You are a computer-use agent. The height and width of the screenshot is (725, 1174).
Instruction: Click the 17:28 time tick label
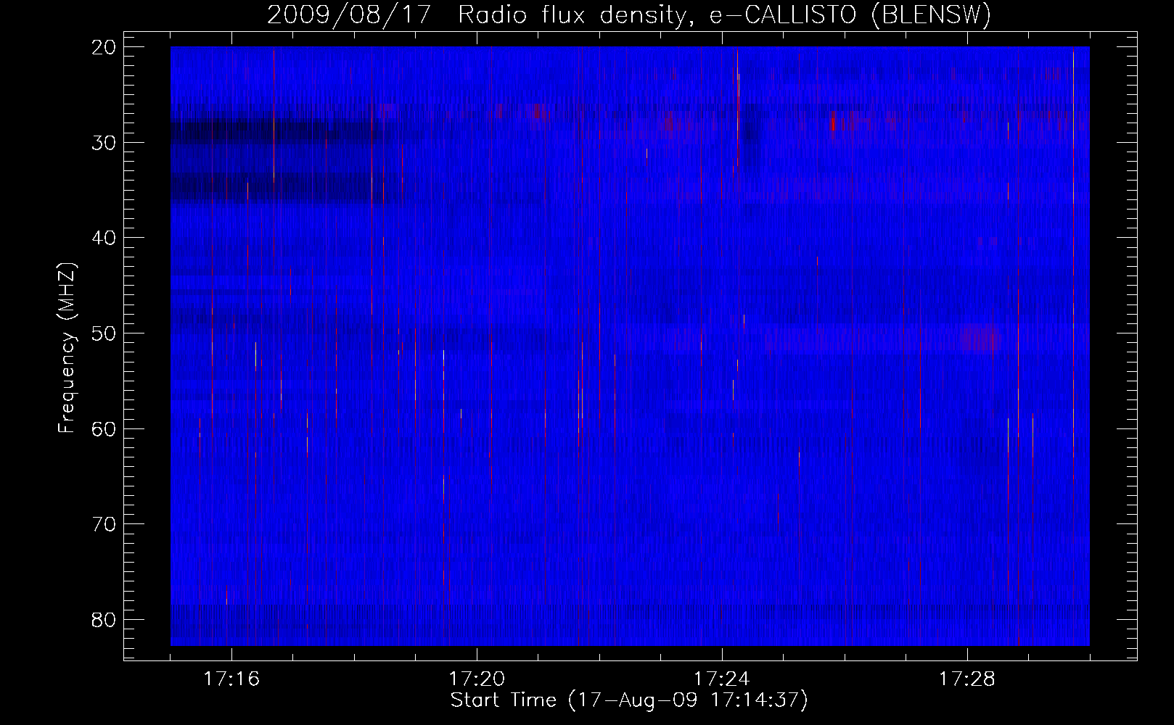click(x=967, y=679)
